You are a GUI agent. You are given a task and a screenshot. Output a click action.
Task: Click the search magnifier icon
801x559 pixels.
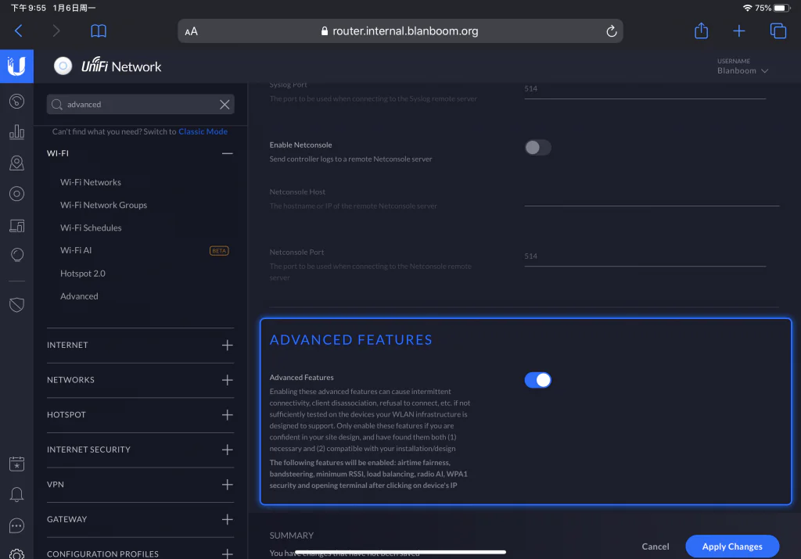pyautogui.click(x=56, y=105)
